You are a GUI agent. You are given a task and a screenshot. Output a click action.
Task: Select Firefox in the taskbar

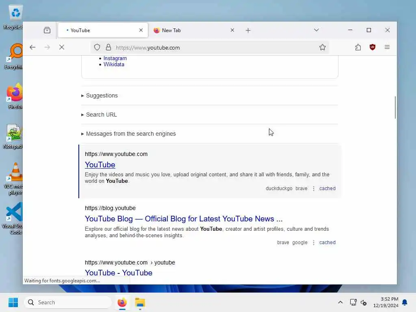click(122, 302)
